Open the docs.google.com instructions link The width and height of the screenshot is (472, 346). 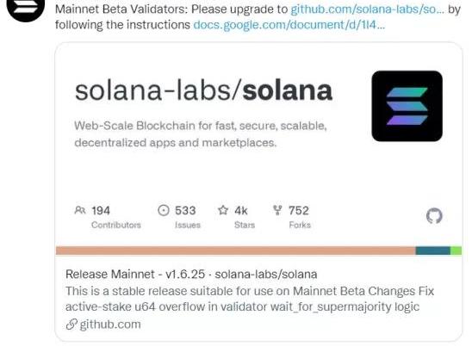[x=289, y=25]
